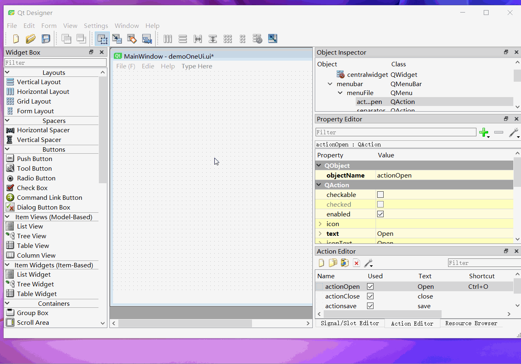Apply Lay Out Vertically in Splitter icon
521x364 pixels.
[x=213, y=39]
